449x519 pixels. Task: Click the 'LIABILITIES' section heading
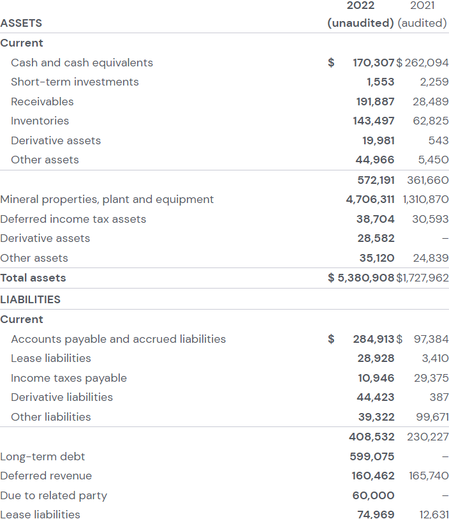point(30,299)
